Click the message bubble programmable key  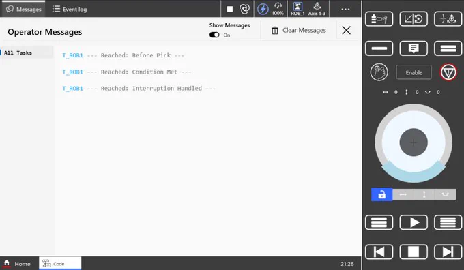[414, 48]
